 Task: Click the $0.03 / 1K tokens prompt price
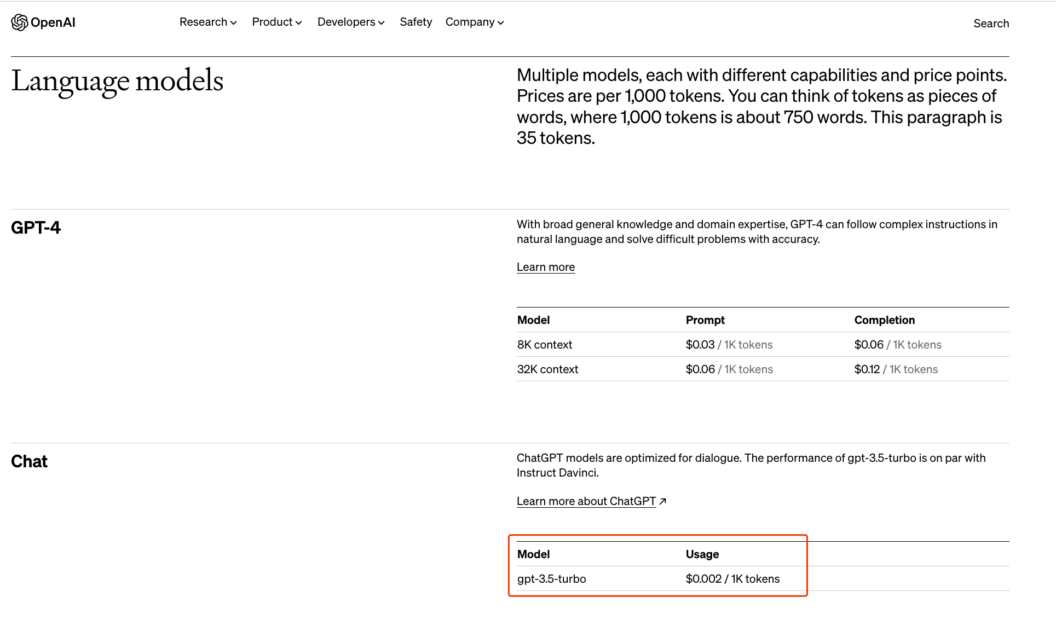(x=729, y=345)
